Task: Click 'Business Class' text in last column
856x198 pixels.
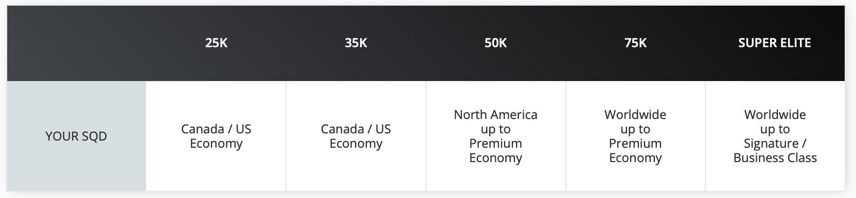Action: coord(775,158)
